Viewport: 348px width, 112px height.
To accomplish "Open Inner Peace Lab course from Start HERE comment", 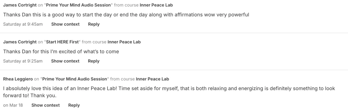I will pyautogui.click(x=124, y=42).
